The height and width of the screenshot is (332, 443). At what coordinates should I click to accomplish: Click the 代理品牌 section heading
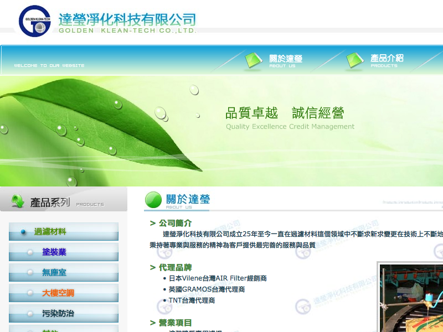(x=175, y=267)
